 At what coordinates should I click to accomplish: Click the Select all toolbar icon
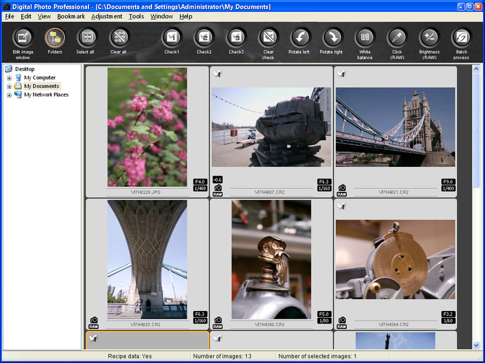point(87,38)
